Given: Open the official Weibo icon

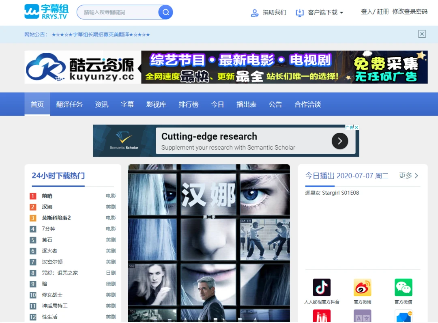Looking at the screenshot, I should 362,287.
